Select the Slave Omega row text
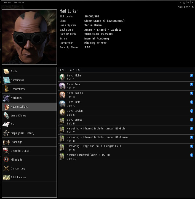Screen dimensions: 195x199 pyautogui.click(x=74, y=120)
